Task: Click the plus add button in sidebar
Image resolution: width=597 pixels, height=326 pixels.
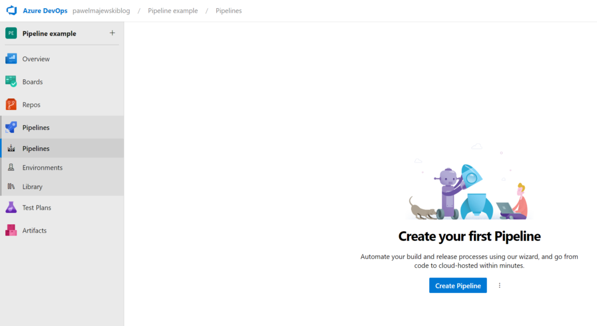Action: tap(113, 33)
